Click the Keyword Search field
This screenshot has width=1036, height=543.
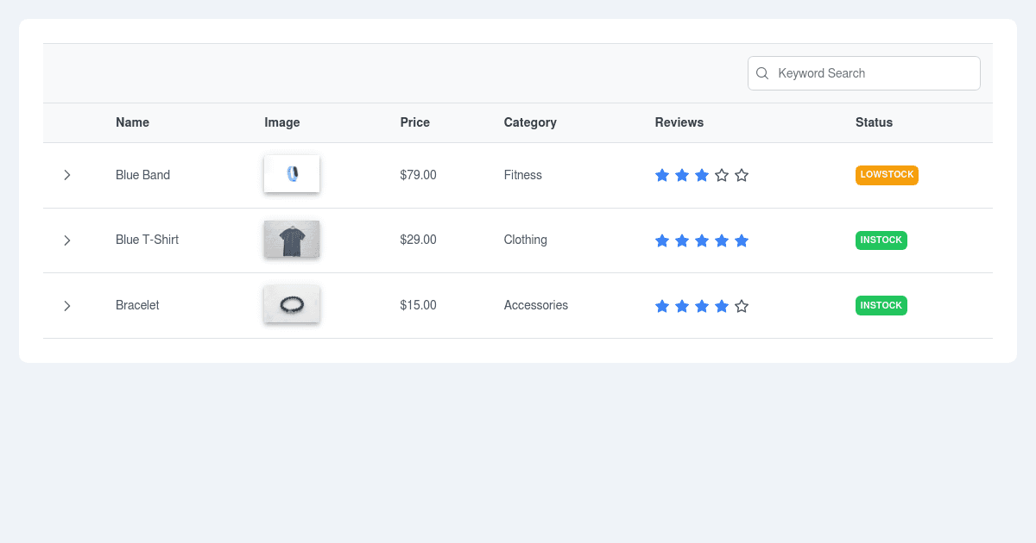[x=864, y=73]
